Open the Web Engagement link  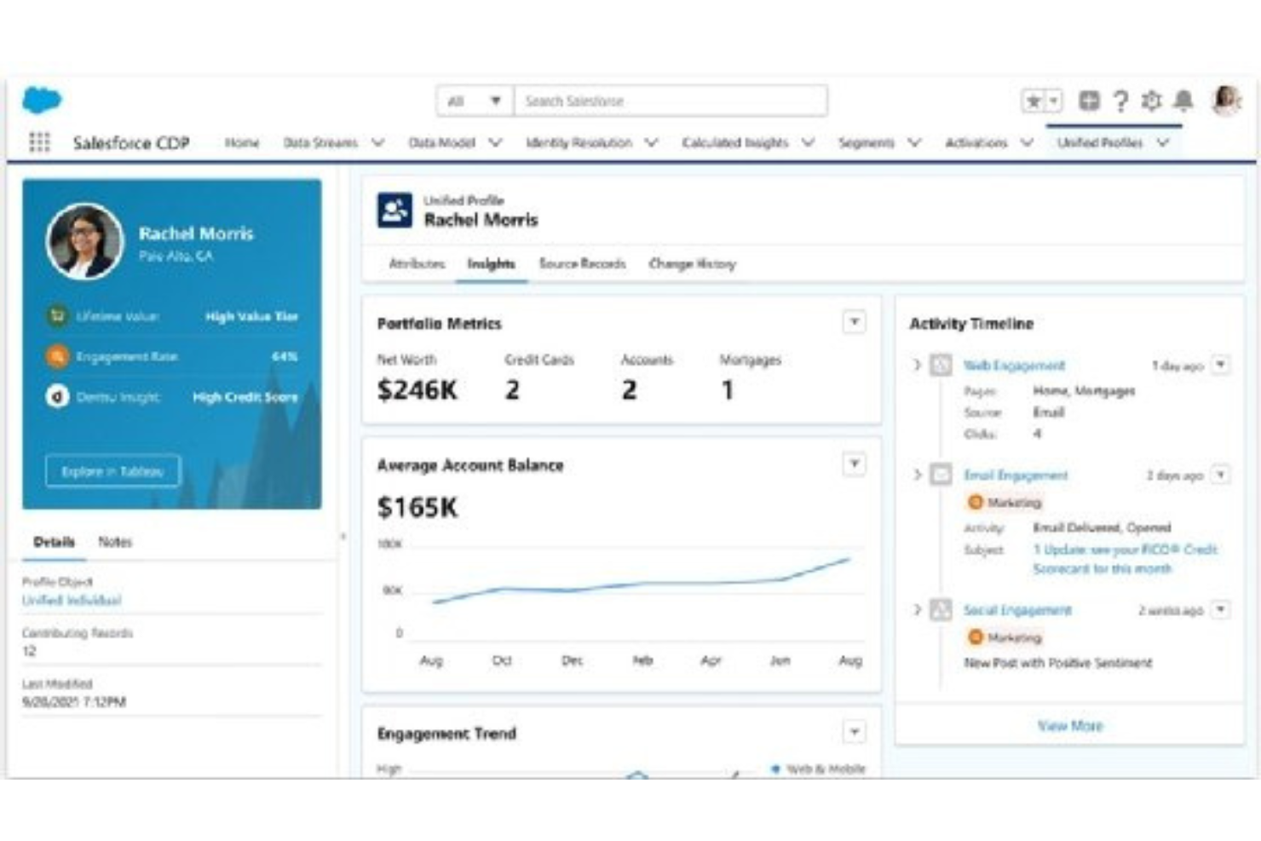[1014, 366]
